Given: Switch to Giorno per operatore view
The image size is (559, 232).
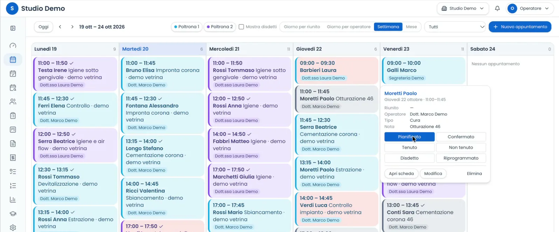Looking at the screenshot, I should [348, 27].
